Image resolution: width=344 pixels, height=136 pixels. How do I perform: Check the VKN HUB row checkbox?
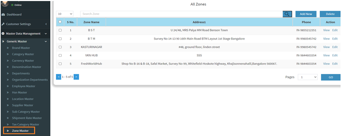click(60, 55)
